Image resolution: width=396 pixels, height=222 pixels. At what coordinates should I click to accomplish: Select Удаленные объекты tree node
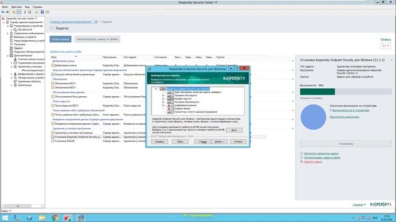[x=30, y=81]
